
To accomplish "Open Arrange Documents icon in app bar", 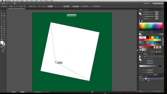I will [15, 3].
